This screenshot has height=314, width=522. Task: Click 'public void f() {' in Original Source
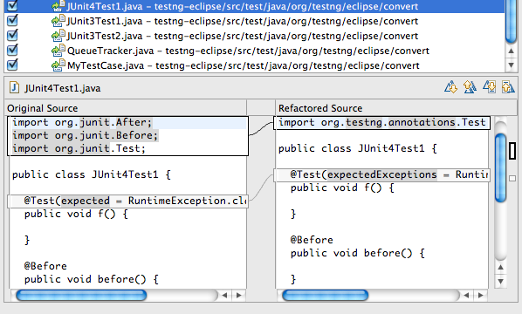tap(76, 214)
